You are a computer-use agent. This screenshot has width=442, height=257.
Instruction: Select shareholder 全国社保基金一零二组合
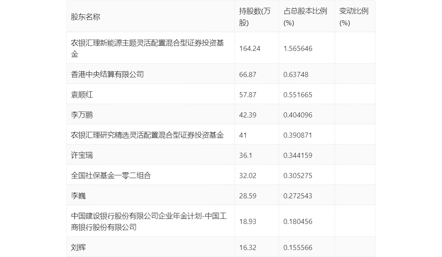[x=111, y=176]
